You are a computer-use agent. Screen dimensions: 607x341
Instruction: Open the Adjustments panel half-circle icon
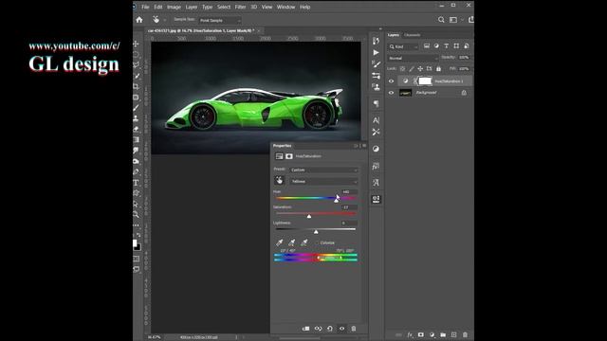tap(376, 149)
